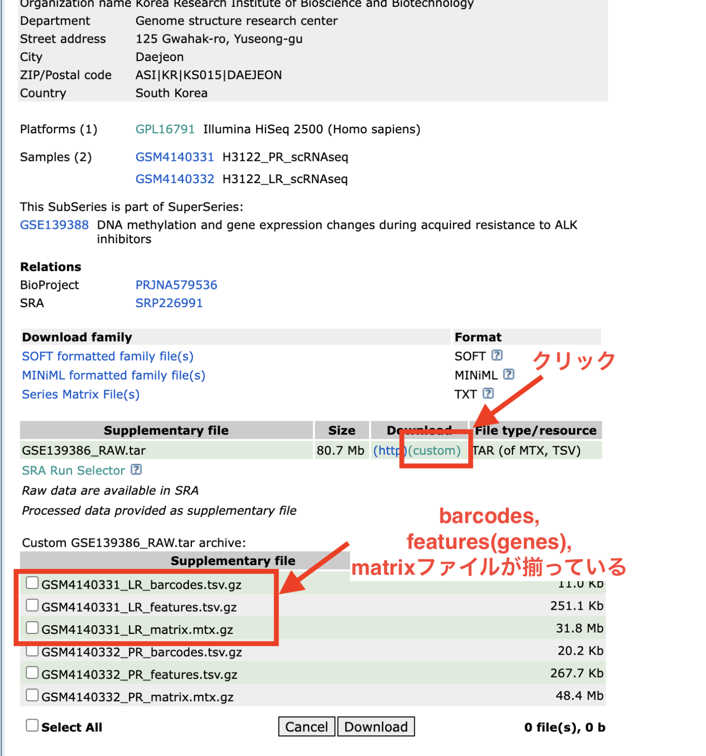Open SuperSeries GSE139388 link
706x756 pixels.
pyautogui.click(x=54, y=225)
